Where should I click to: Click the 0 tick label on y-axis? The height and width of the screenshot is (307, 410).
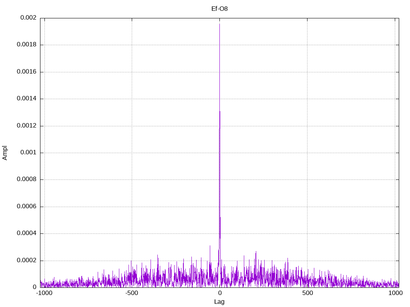34,287
